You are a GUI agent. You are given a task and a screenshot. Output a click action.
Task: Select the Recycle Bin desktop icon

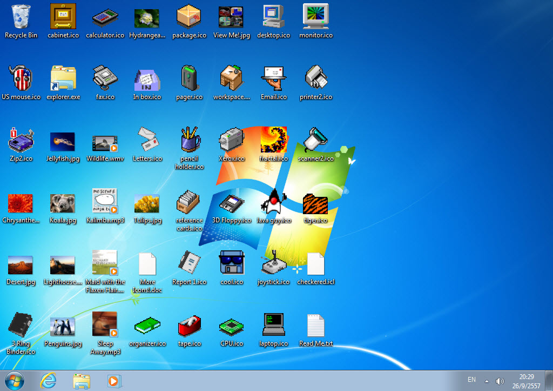pos(21,17)
